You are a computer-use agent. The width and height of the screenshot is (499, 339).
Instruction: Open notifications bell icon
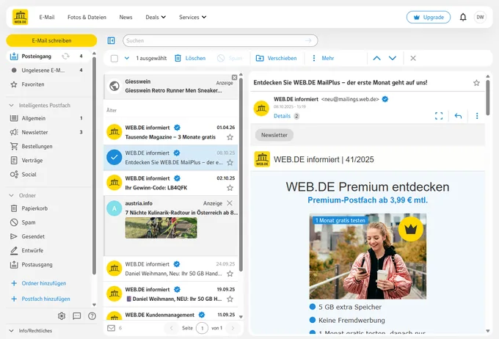(463, 17)
